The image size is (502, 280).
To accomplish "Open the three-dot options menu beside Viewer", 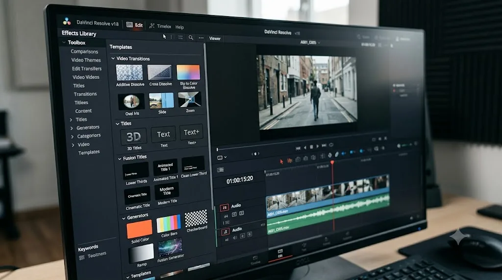I will click(x=201, y=38).
